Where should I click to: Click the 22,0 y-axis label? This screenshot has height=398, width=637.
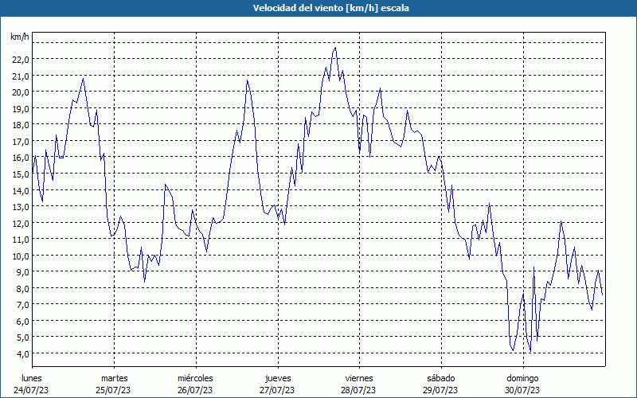pyautogui.click(x=21, y=60)
